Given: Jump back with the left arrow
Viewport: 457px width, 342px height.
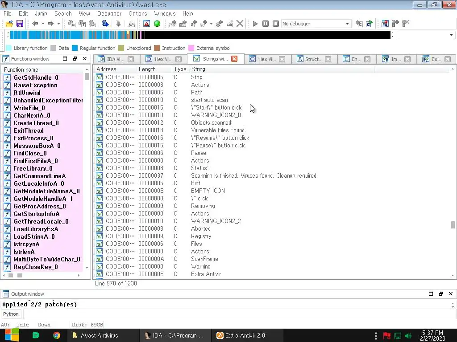Looking at the screenshot, I should point(35,24).
